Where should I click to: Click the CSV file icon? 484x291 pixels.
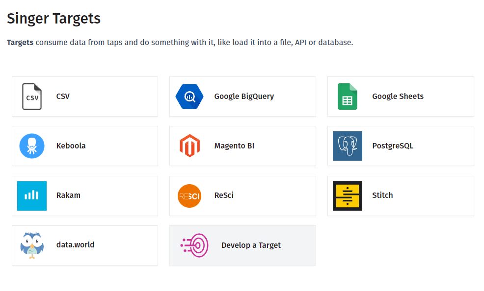point(31,96)
